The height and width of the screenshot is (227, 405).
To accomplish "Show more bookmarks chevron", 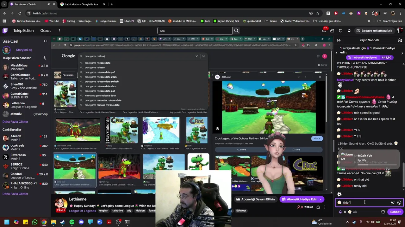I will coord(369,21).
